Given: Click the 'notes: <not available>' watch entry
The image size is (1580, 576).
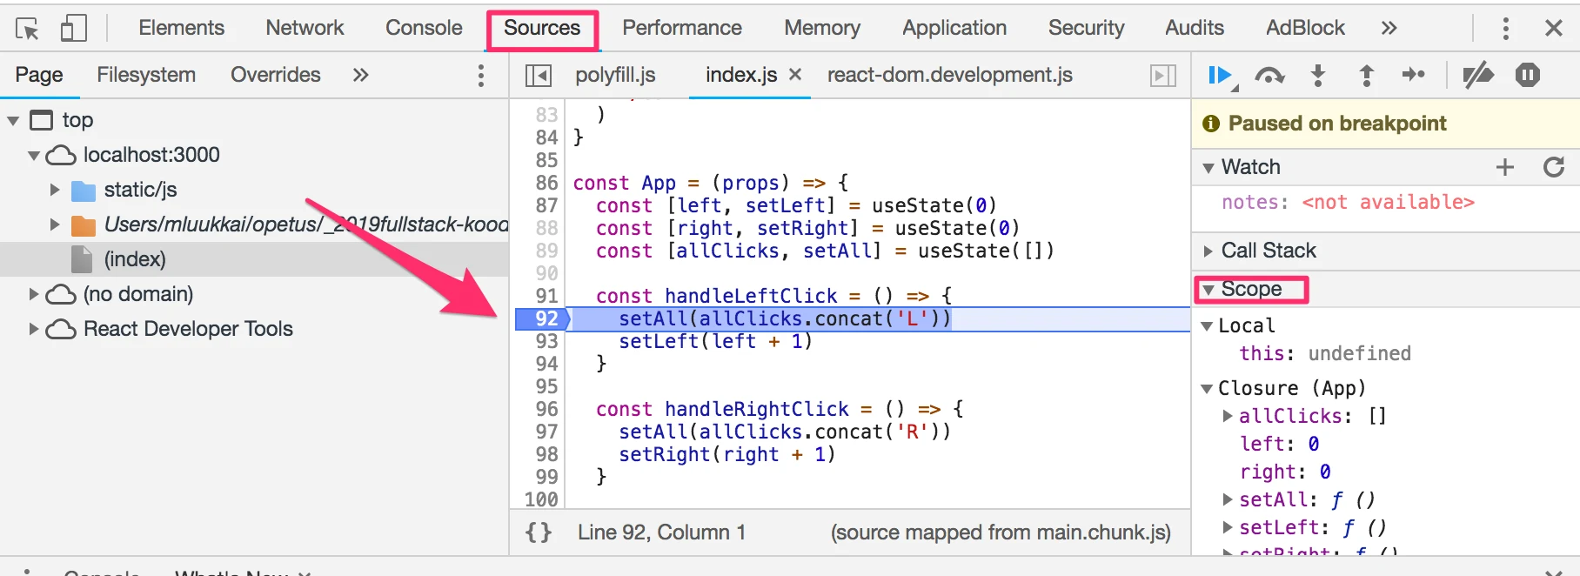Looking at the screenshot, I should pyautogui.click(x=1348, y=202).
